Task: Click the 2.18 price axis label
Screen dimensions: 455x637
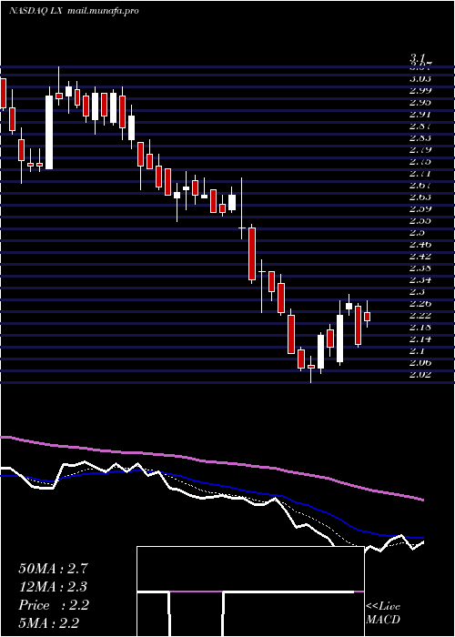Action: tap(420, 327)
